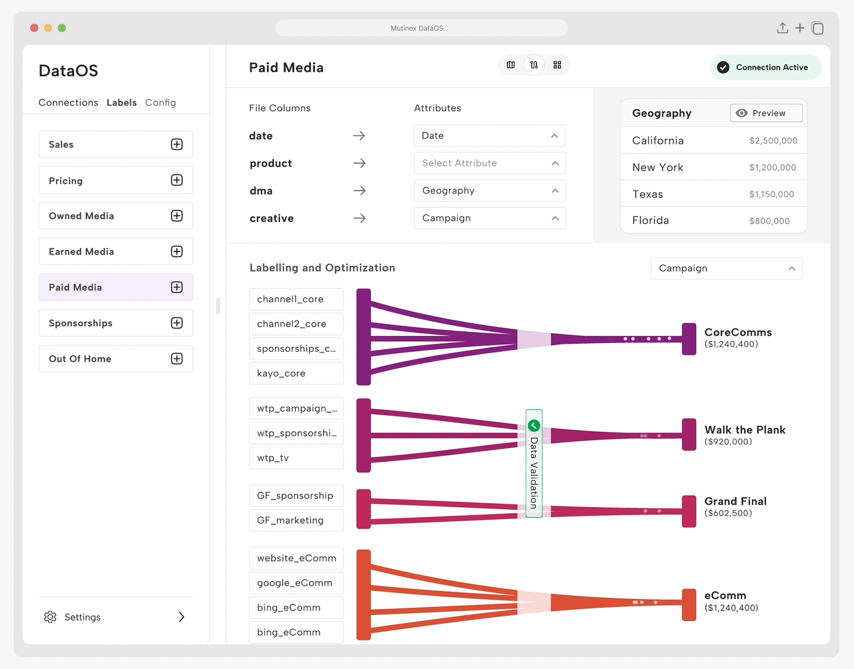Screen dimensions: 854x669
Task: Switch to the map view icon
Action: point(510,65)
